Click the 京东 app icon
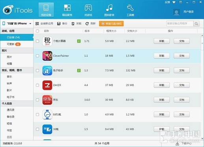The image size is (204, 147). 47,100
